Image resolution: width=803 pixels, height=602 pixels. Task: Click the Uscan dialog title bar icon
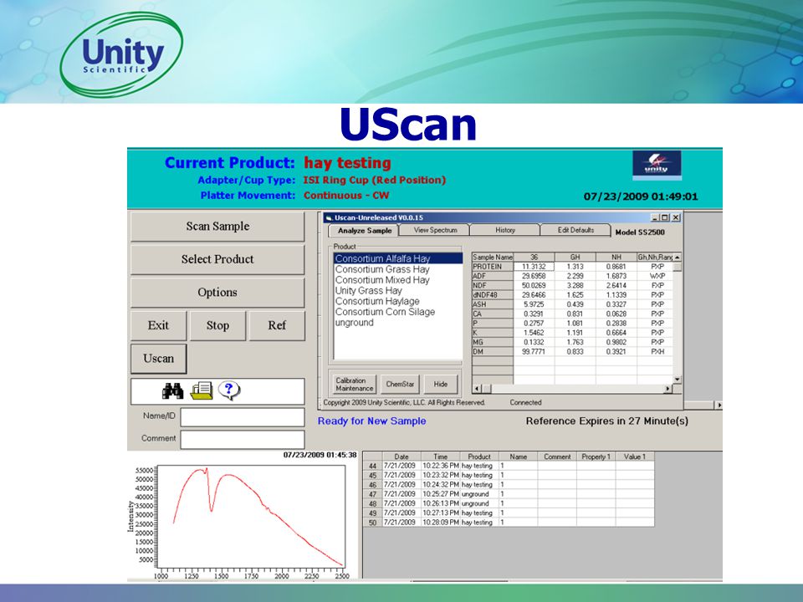[329, 217]
